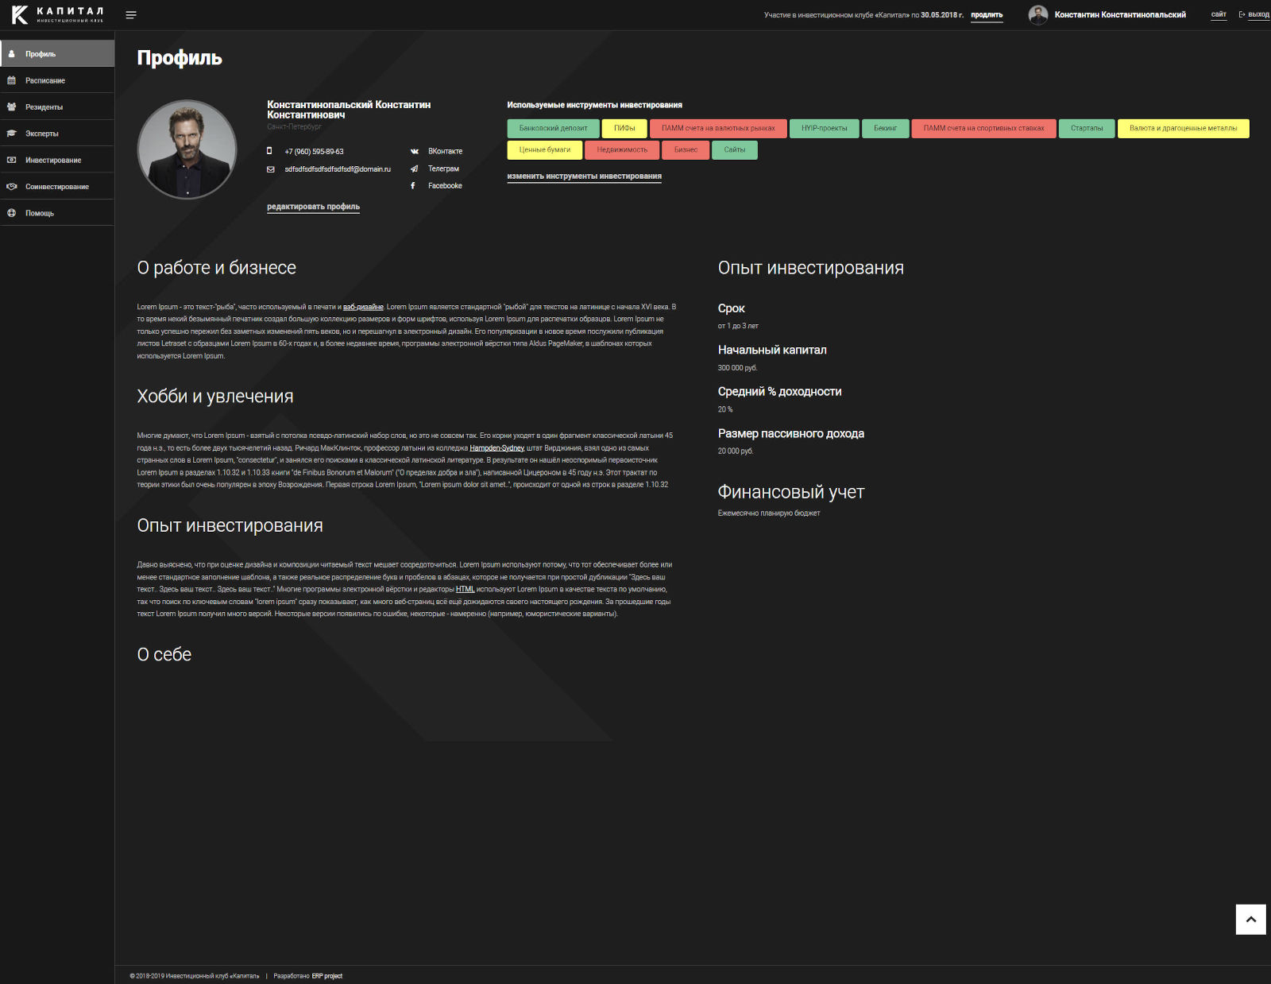Click the scroll-to-top arrow button
1271x984 pixels.
click(x=1250, y=920)
